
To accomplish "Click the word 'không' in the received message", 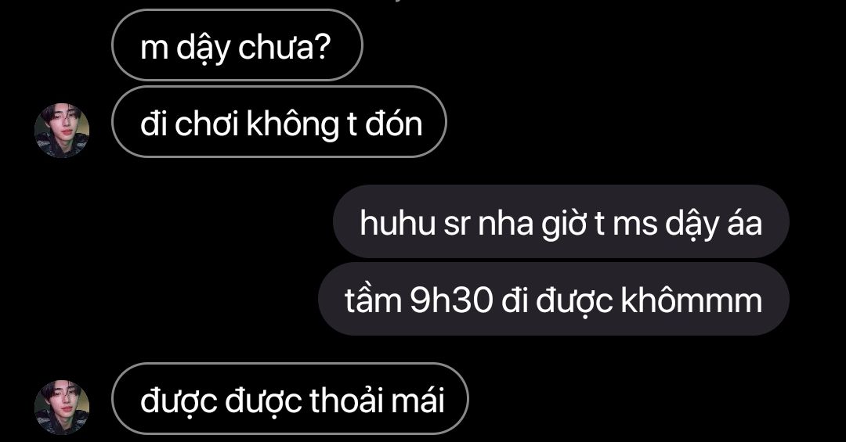I will point(293,125).
